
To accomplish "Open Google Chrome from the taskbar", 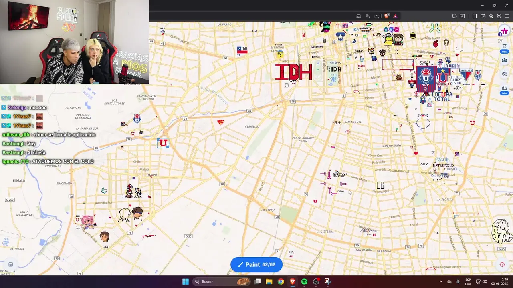I will pos(281,282).
